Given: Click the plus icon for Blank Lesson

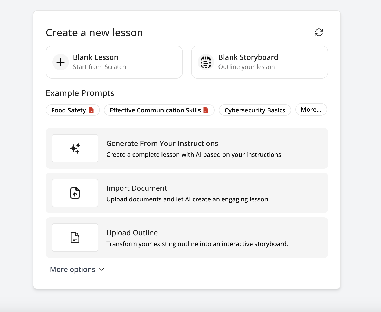Looking at the screenshot, I should tap(61, 62).
